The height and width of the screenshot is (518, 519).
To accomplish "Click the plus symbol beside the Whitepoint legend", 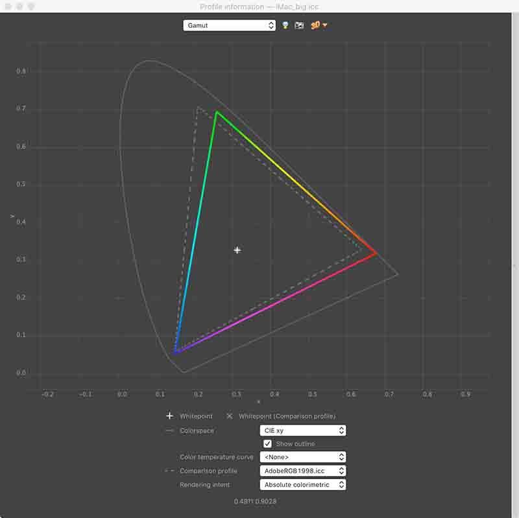I will click(170, 416).
